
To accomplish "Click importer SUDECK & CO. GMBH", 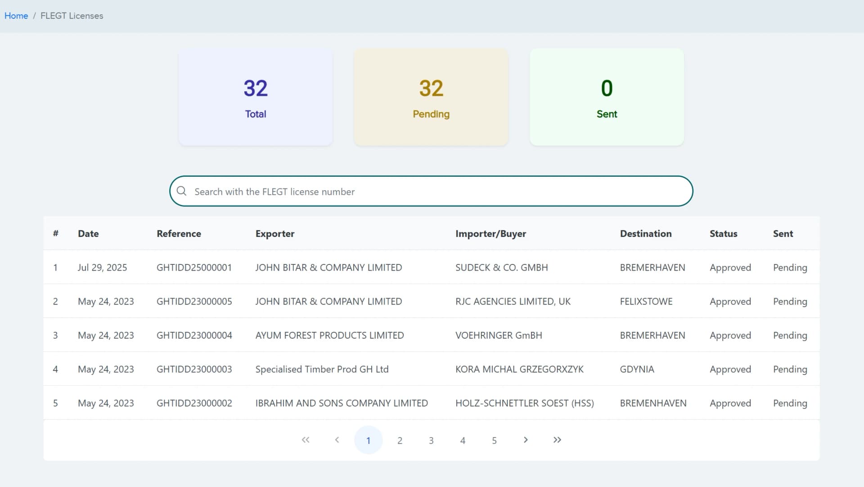I will click(501, 268).
